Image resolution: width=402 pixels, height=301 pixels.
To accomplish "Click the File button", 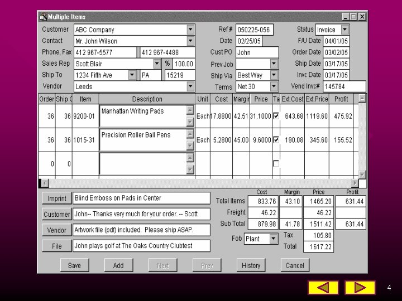I will 56,246.
